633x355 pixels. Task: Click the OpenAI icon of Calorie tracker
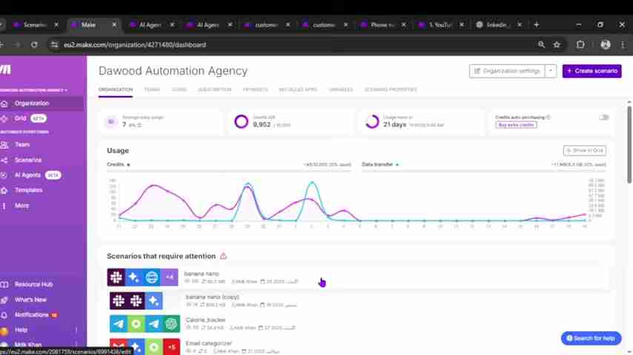(x=171, y=324)
